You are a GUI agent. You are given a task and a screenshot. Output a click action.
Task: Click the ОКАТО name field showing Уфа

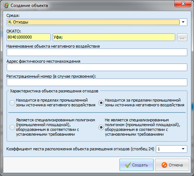pos(114,37)
